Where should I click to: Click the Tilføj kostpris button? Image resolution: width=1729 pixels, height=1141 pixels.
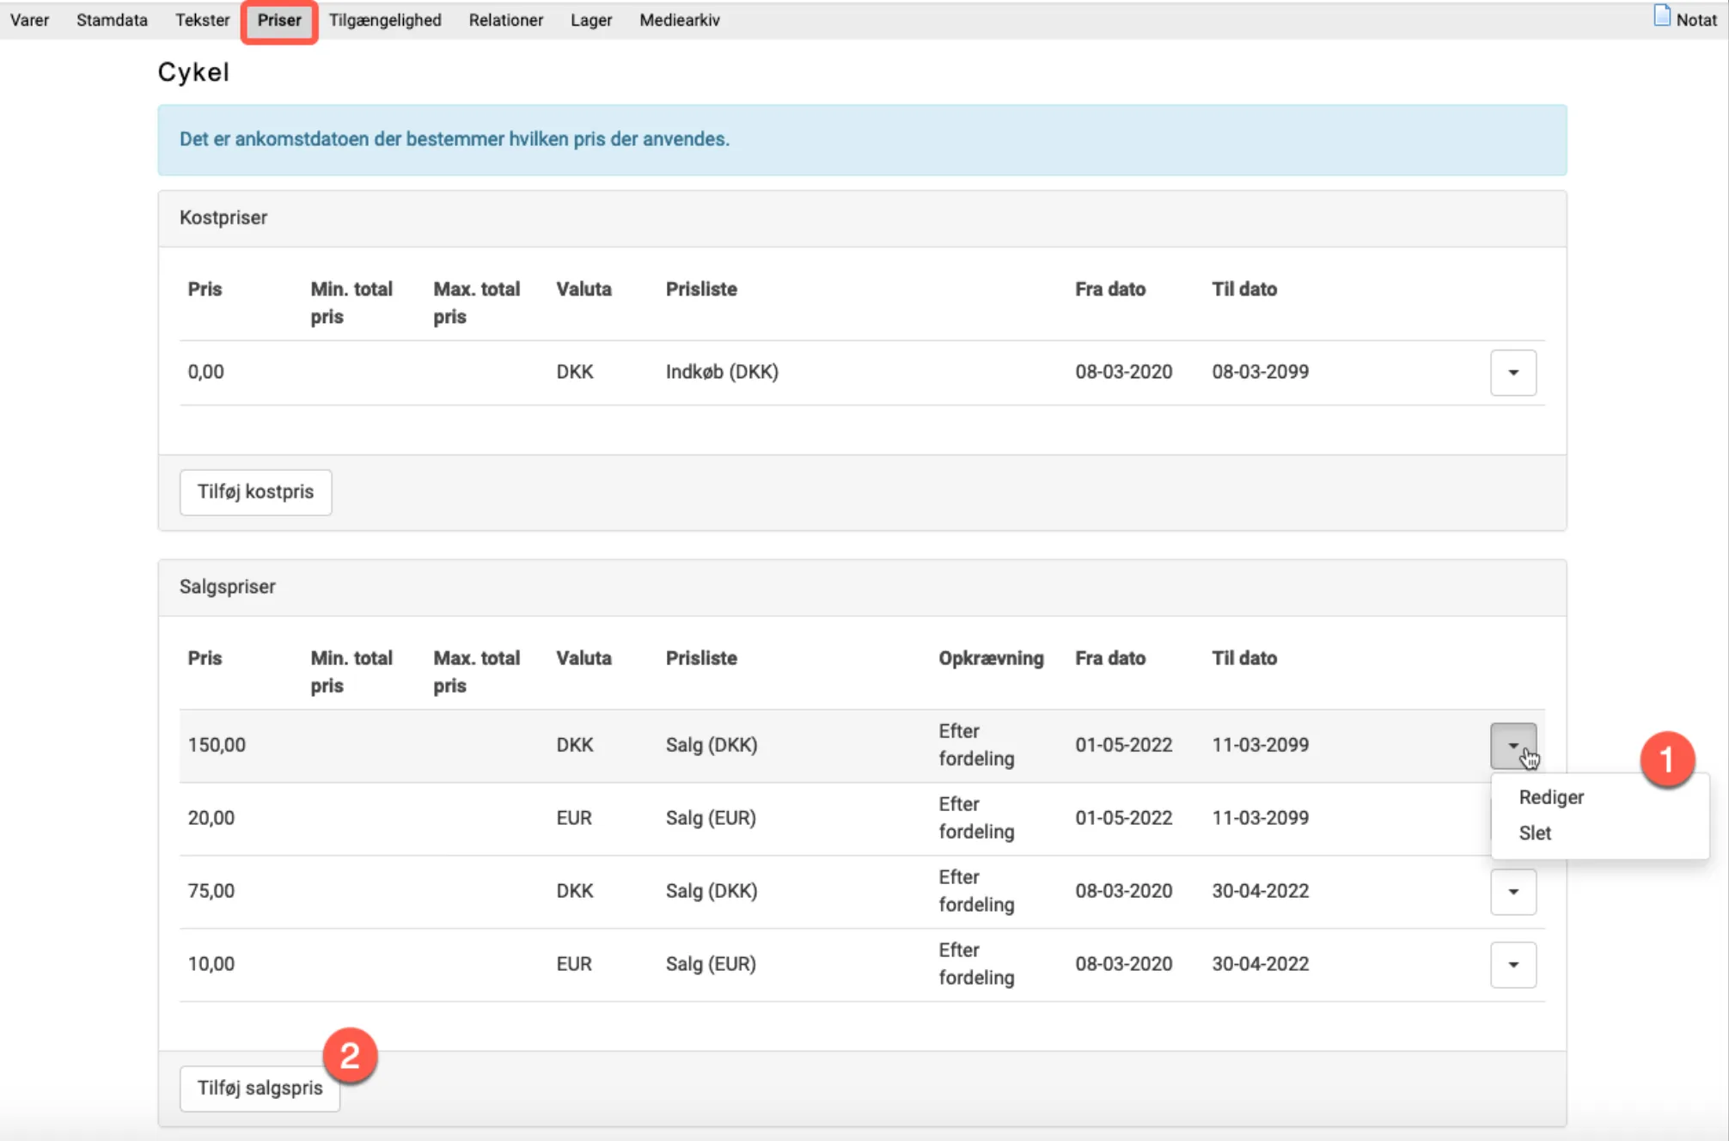[x=255, y=491]
